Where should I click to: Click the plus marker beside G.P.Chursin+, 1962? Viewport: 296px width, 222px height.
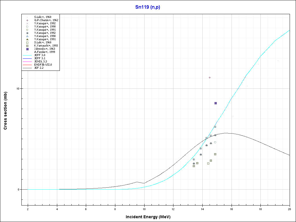click(27, 20)
